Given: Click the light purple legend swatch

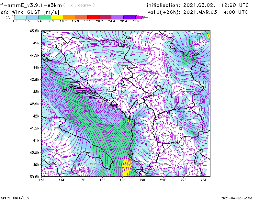Looking at the screenshot, I should point(118,17).
